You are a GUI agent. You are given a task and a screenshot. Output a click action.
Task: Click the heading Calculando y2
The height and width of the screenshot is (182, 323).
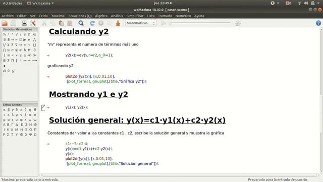pos(79,31)
